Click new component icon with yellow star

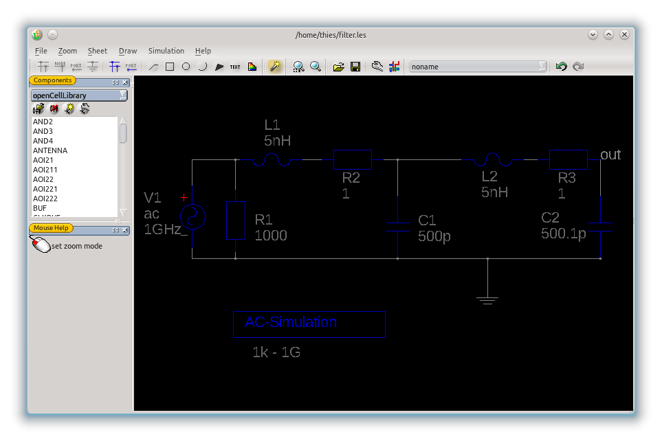pyautogui.click(x=69, y=109)
